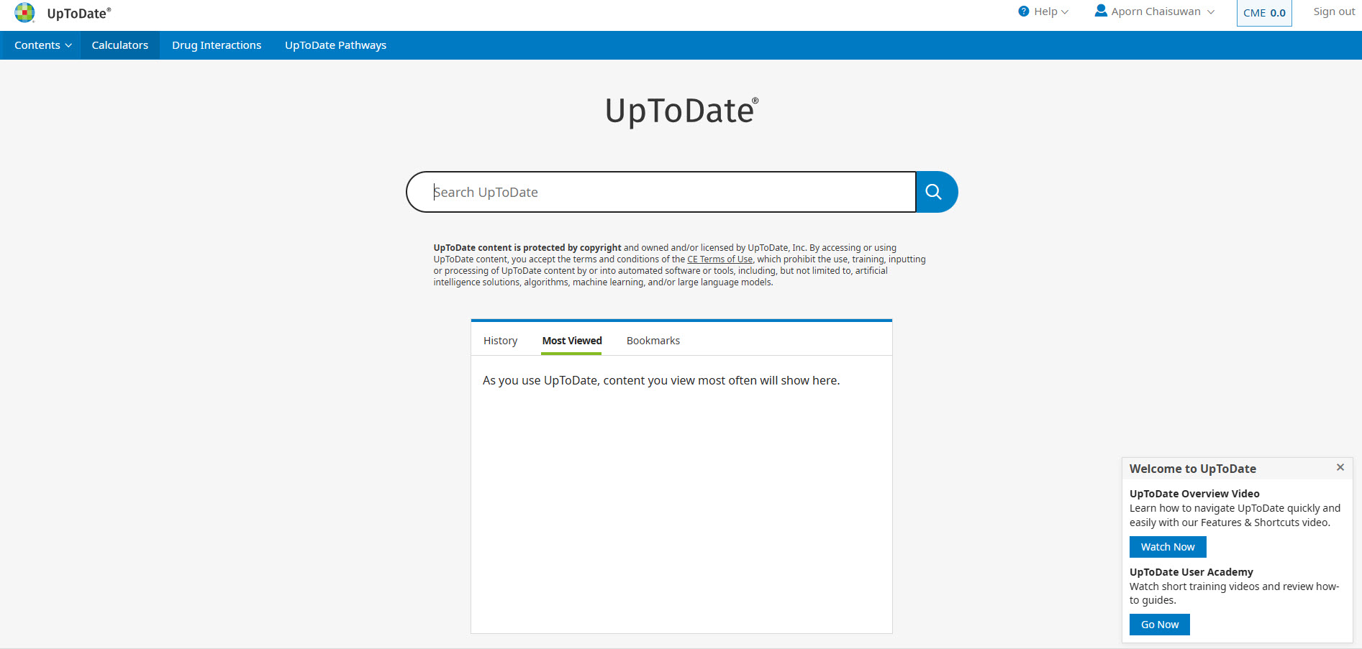The width and height of the screenshot is (1362, 649).
Task: Click the Go Now button
Action: [x=1160, y=625]
